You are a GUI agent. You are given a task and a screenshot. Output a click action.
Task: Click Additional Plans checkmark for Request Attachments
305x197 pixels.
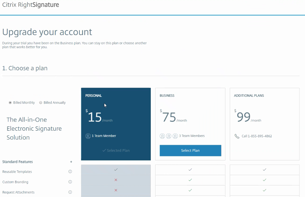[265, 190]
